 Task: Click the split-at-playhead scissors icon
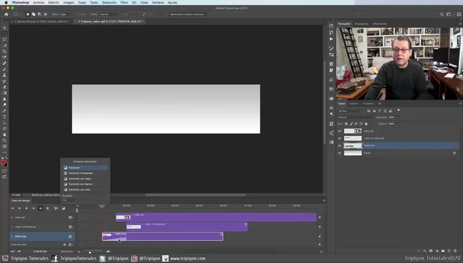point(56,209)
